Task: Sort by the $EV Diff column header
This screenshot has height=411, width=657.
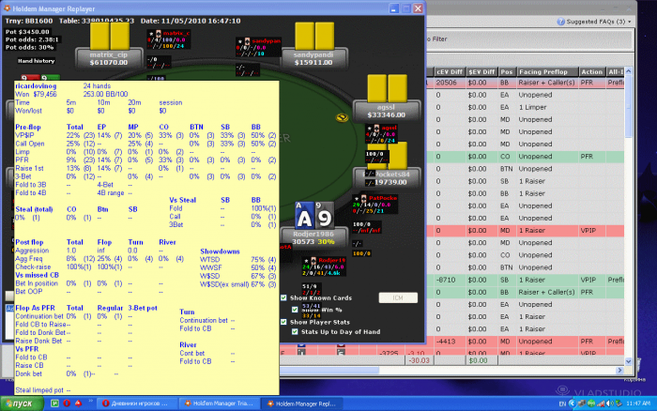Action: [x=481, y=71]
